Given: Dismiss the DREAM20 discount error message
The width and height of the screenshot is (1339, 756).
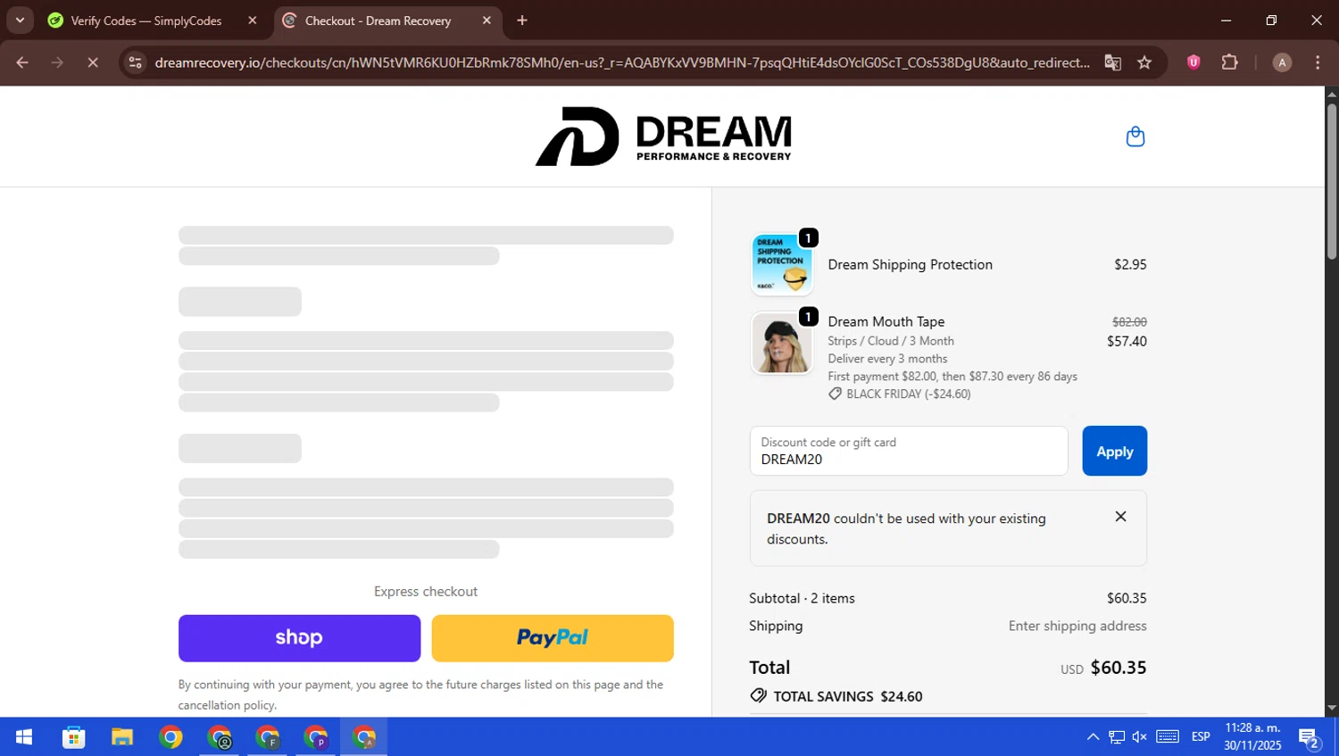Looking at the screenshot, I should [x=1120, y=517].
